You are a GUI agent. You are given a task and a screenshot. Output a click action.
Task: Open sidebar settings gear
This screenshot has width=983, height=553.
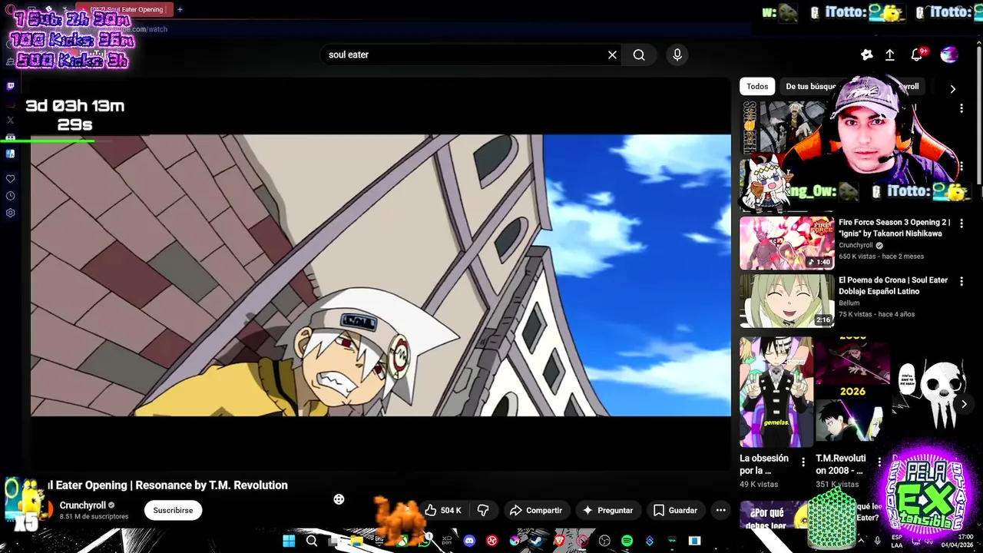coord(10,213)
